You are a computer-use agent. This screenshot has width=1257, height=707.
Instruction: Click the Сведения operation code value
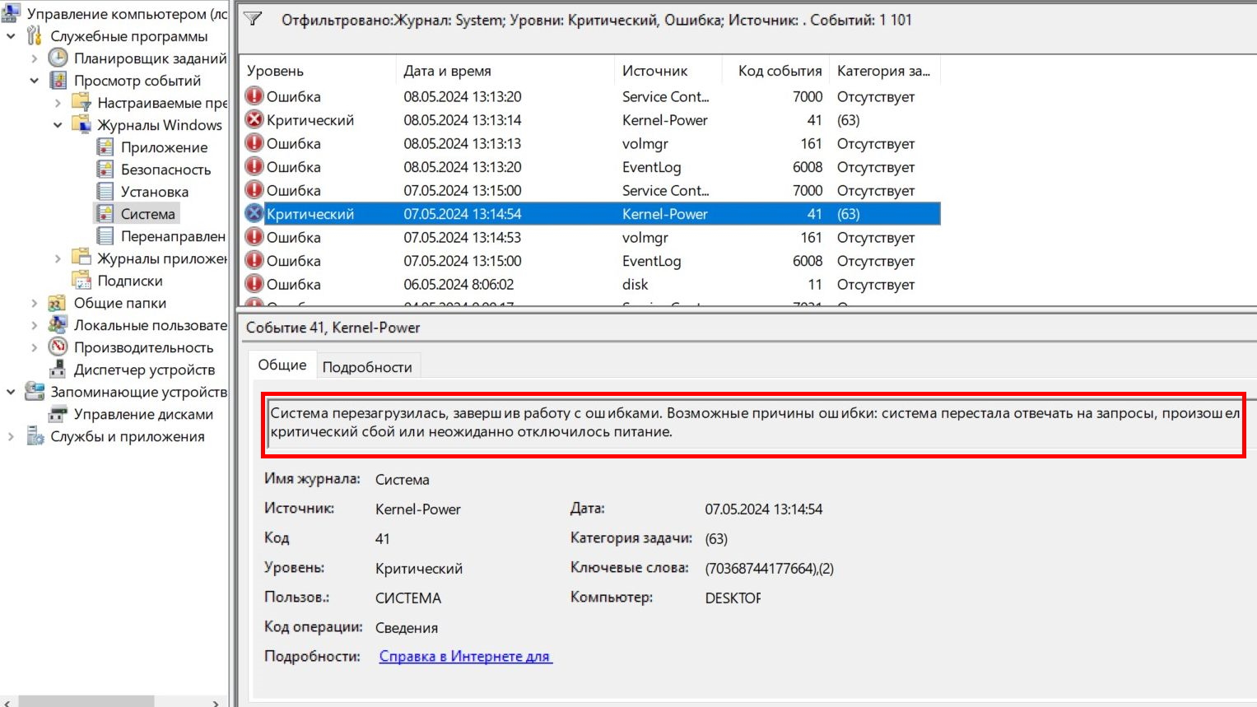click(x=407, y=627)
